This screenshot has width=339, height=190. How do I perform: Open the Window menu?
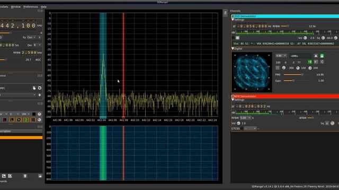[x=16, y=7]
